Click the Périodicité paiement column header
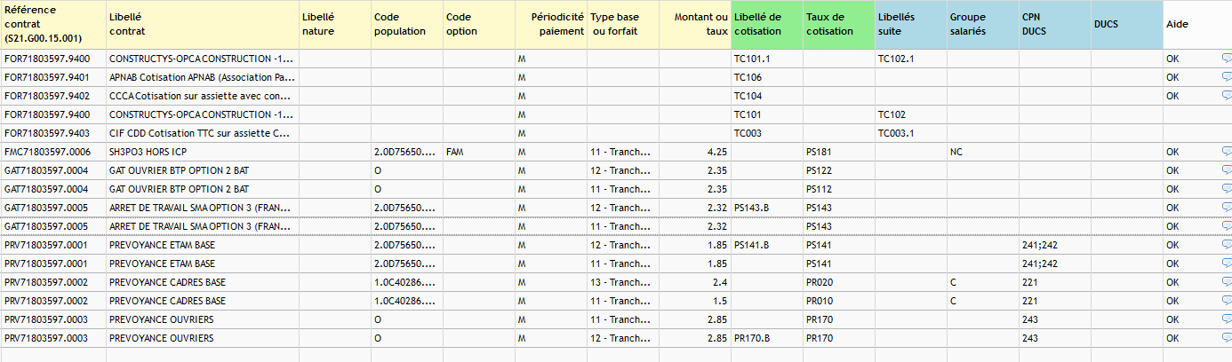The height and width of the screenshot is (362, 1232). pos(550,24)
